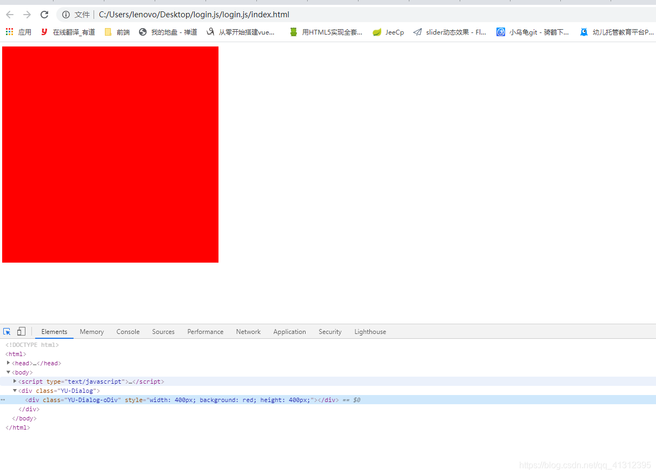Click the address bar URL field
The image size is (656, 475).
pyautogui.click(x=357, y=15)
